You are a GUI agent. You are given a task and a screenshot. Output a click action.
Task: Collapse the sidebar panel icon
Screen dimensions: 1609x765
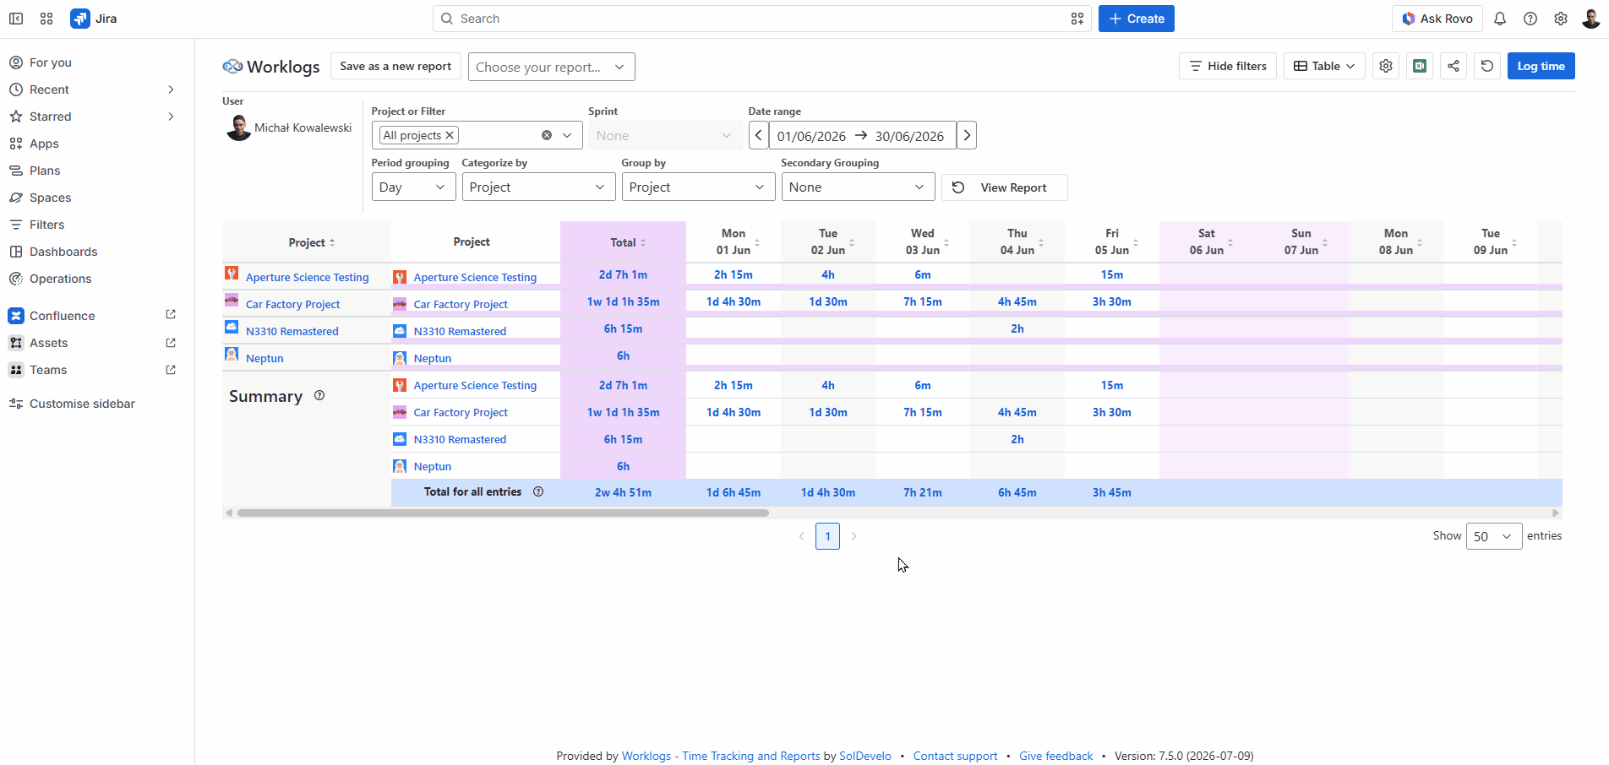click(x=16, y=19)
